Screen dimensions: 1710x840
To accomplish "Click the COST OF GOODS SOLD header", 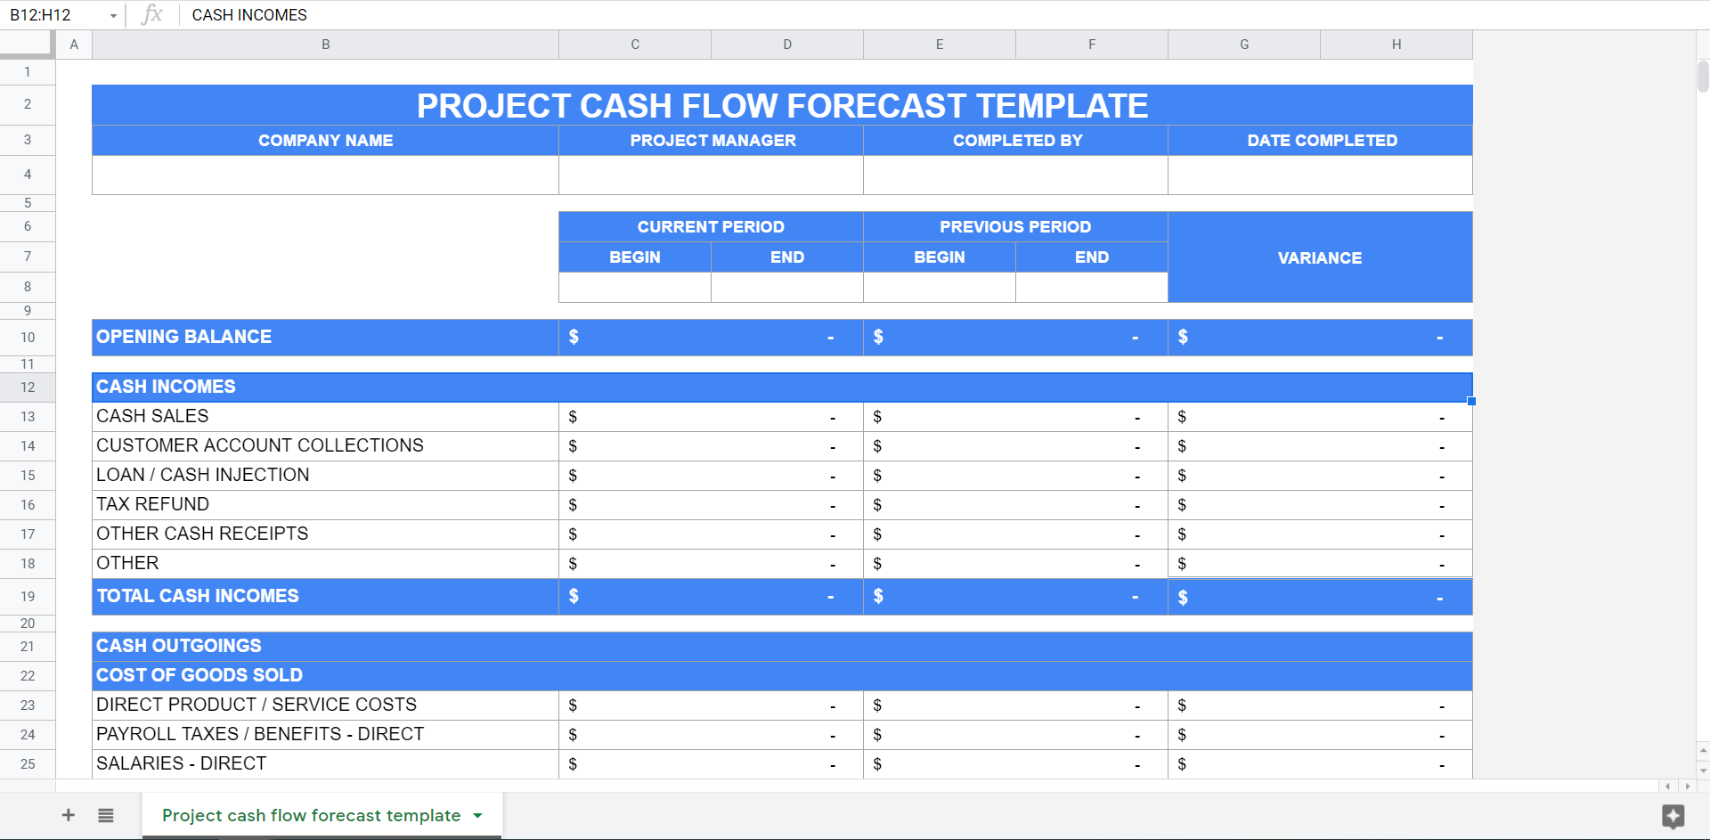I will [x=782, y=675].
